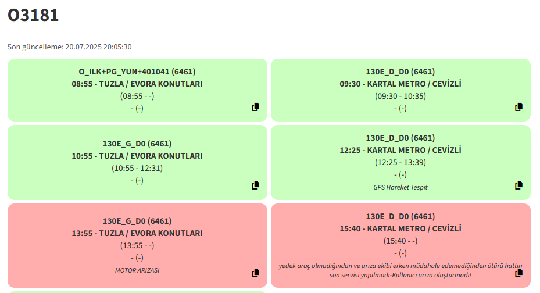Click the MOTOR ARIZASI note
This screenshot has width=540, height=293.
[137, 271]
